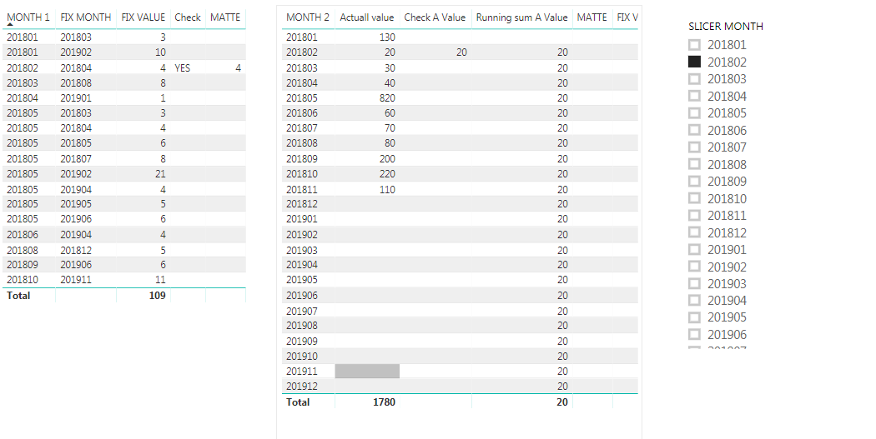Click Actuall value 130 for 201801
The height and width of the screenshot is (439, 876).
tap(387, 37)
